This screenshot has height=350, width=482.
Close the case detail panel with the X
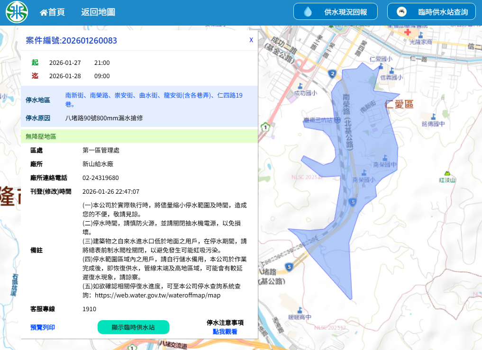251,40
